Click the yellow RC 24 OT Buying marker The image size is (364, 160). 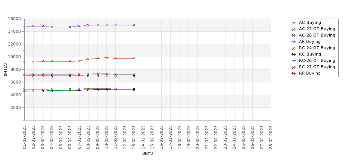(294, 48)
